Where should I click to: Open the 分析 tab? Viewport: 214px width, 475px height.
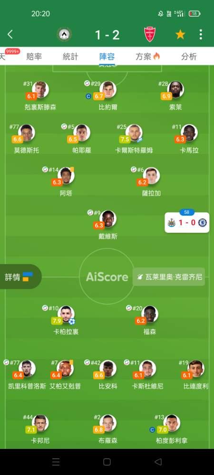[189, 57]
